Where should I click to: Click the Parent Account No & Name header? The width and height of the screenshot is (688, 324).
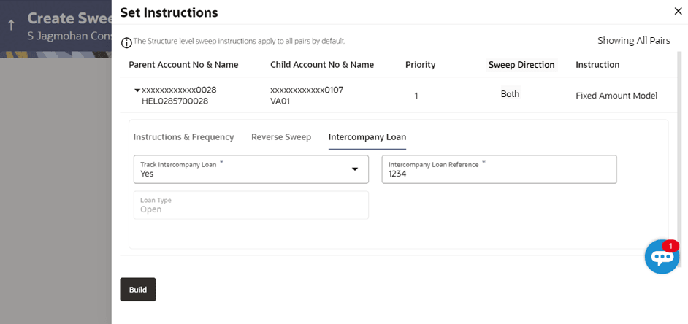point(183,65)
